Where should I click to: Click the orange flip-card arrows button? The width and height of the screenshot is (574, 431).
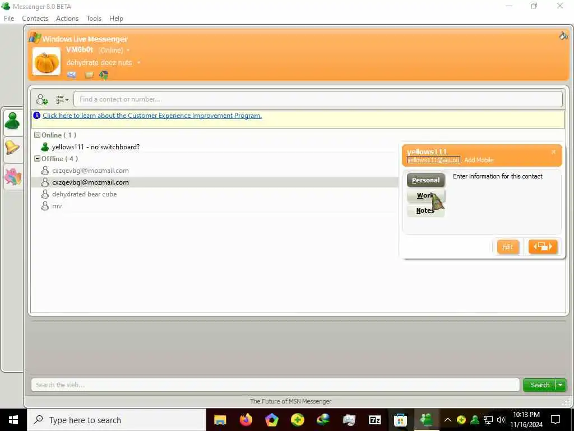click(x=543, y=247)
